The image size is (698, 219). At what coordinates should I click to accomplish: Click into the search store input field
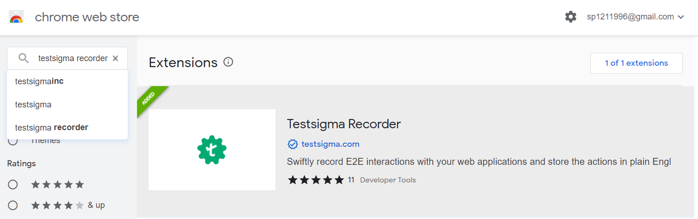click(72, 58)
